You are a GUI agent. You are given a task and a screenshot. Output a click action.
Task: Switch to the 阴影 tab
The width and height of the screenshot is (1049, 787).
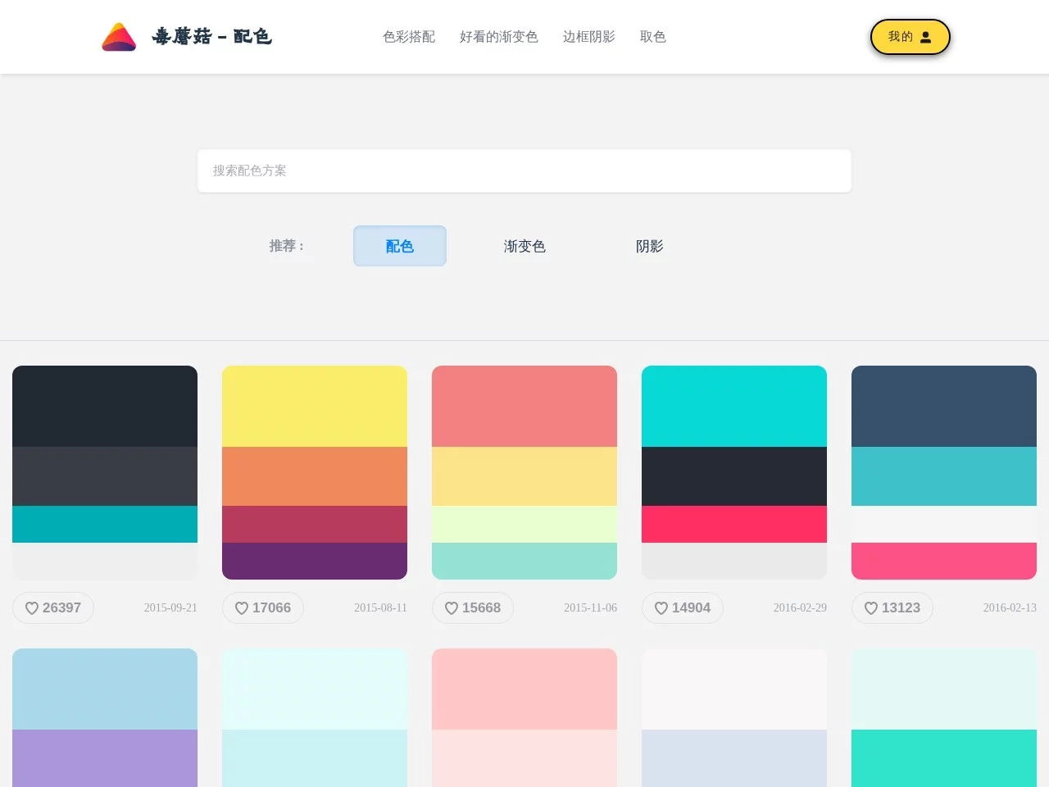649,246
